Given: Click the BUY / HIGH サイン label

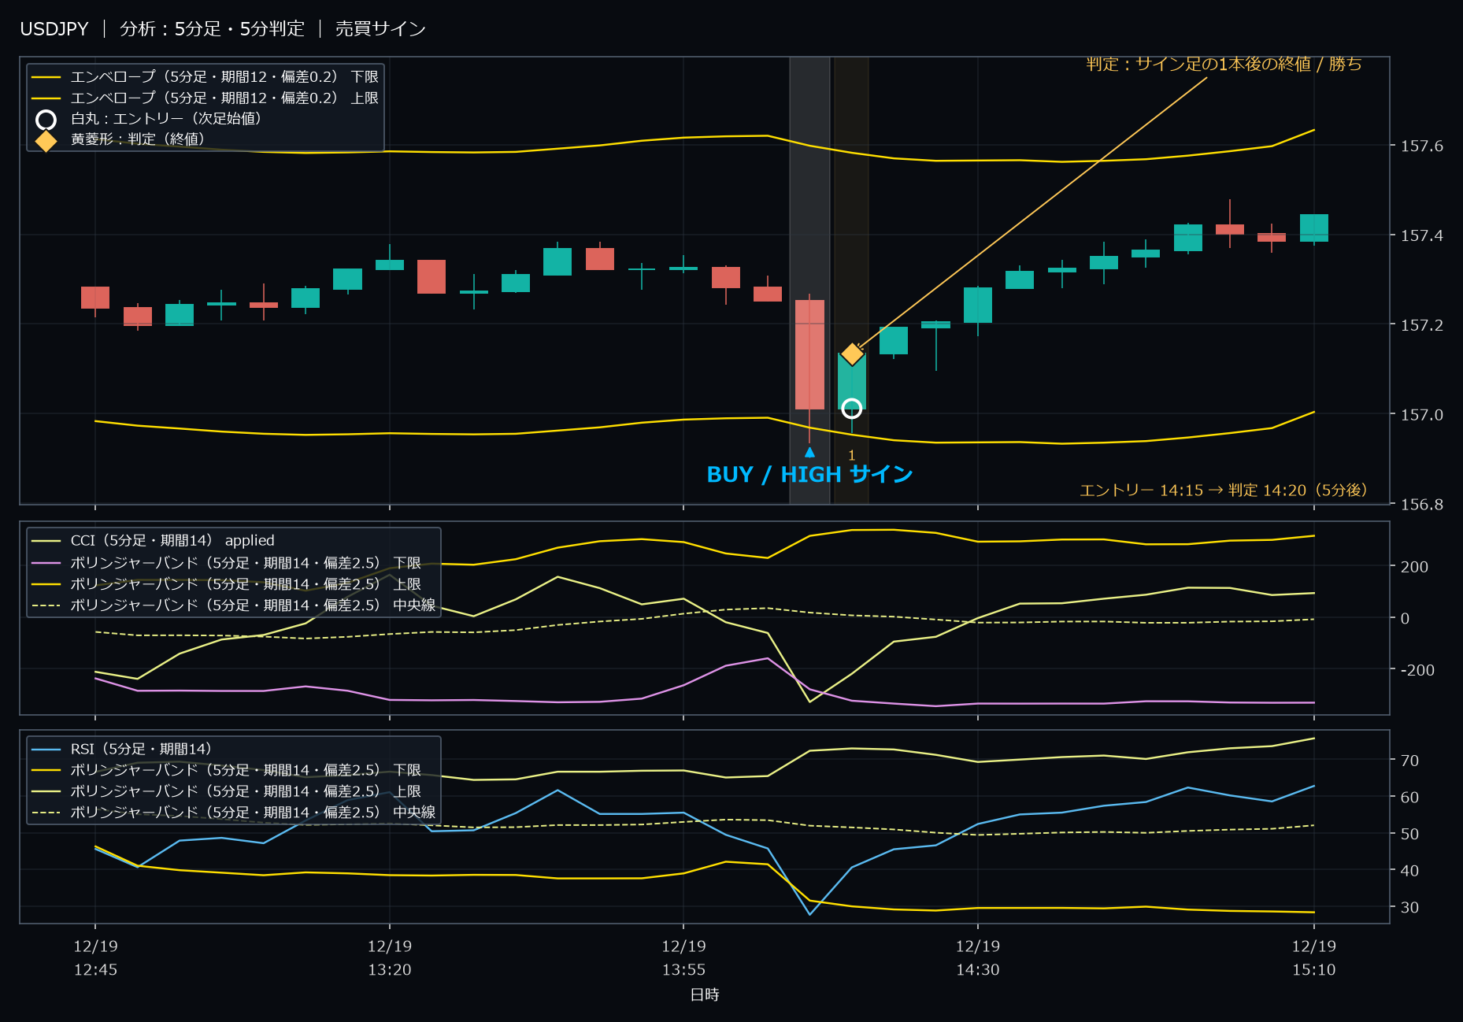Looking at the screenshot, I should (809, 474).
